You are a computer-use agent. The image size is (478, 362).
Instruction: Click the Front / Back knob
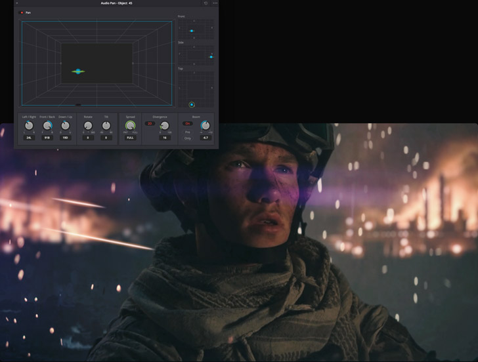(x=47, y=125)
